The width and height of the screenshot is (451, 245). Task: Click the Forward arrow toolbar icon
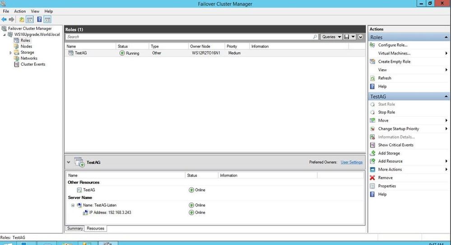point(11,19)
